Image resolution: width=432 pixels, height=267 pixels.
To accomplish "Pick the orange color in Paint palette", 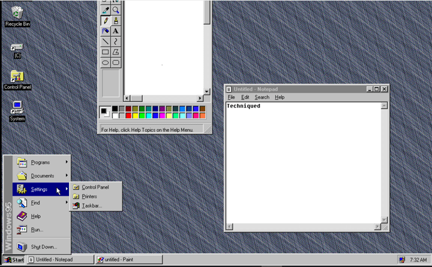I will (x=203, y=115).
